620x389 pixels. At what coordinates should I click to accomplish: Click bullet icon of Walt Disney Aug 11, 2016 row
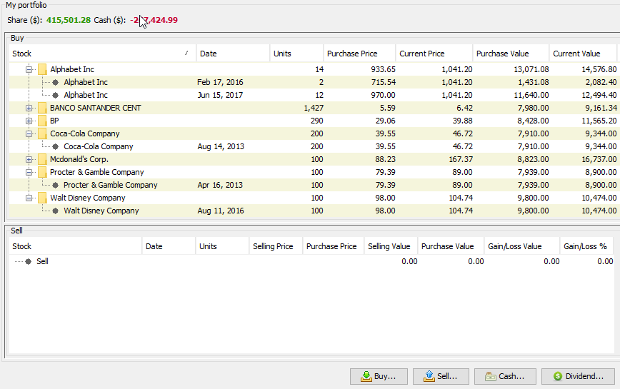(x=56, y=211)
